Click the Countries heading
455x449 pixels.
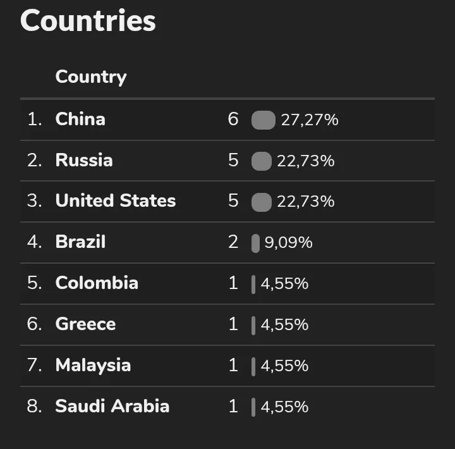point(88,20)
